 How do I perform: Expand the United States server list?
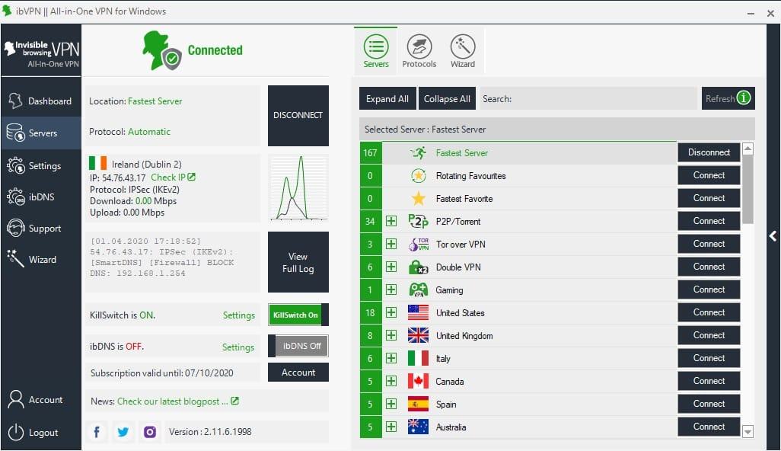coord(391,312)
